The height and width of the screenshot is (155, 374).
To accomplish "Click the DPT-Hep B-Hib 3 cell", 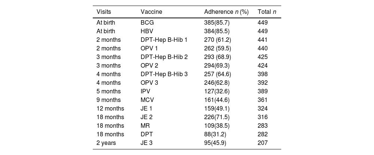I will pos(164,74).
